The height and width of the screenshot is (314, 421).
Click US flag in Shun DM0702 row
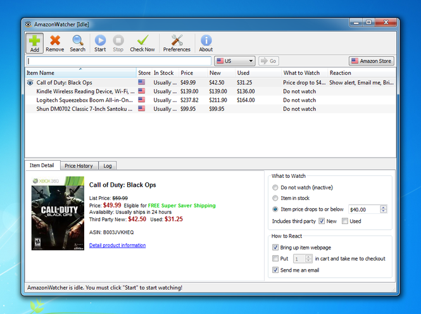(142, 108)
